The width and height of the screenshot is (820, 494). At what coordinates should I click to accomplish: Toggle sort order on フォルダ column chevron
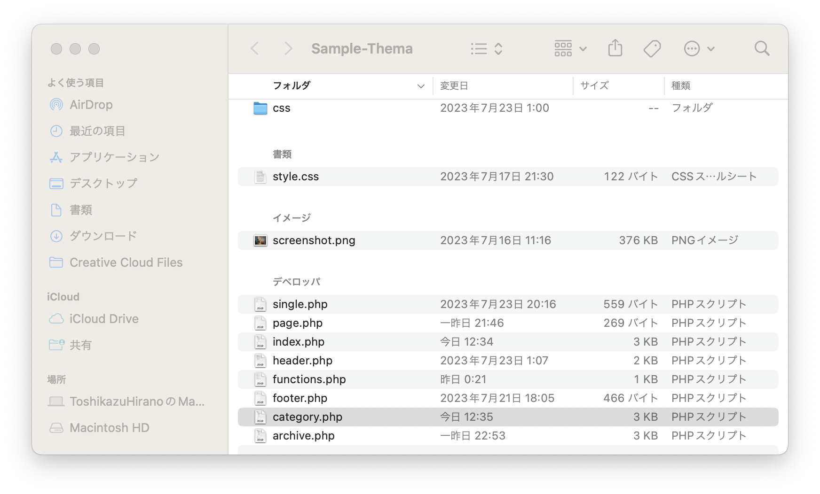pyautogui.click(x=421, y=86)
